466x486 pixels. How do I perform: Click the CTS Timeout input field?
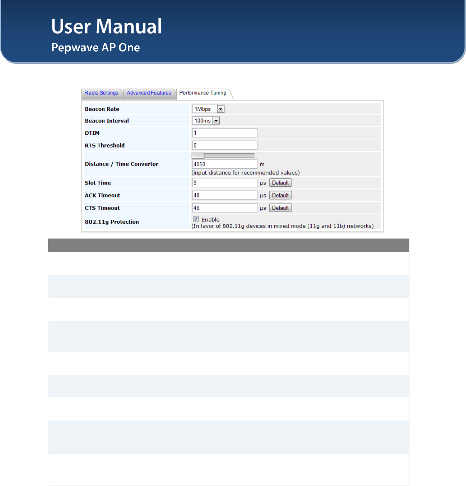(225, 208)
